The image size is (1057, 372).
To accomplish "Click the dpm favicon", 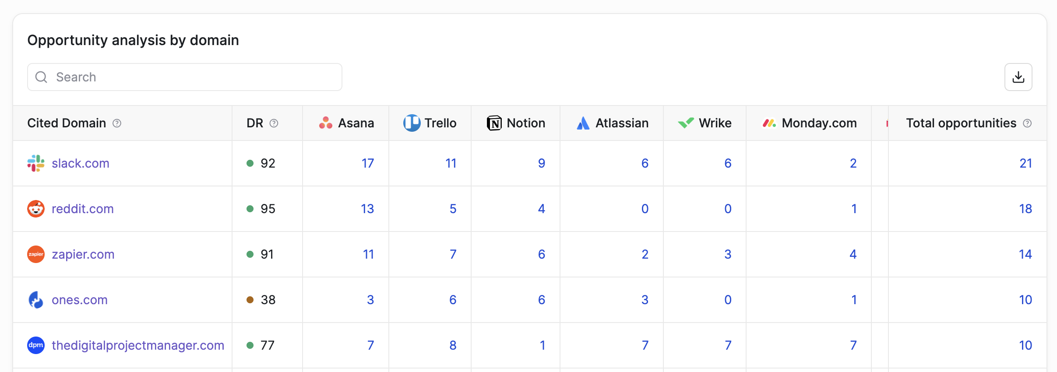I will click(36, 345).
